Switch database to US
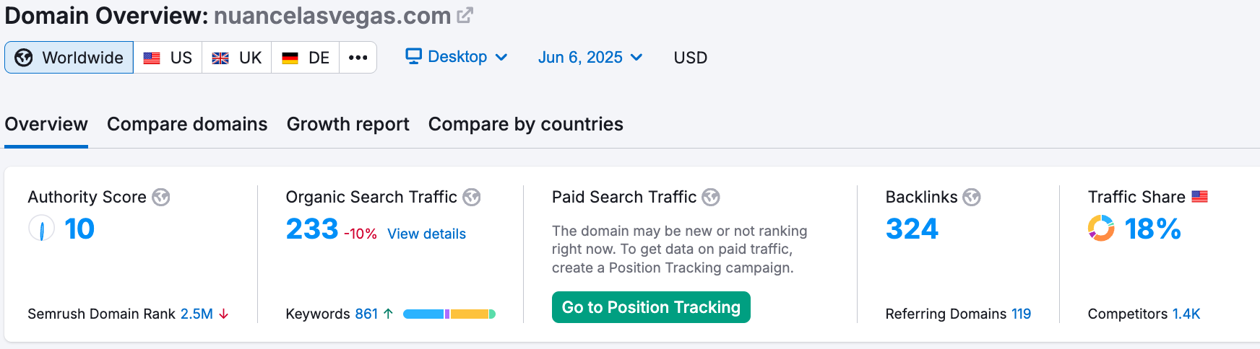Image resolution: width=1260 pixels, height=349 pixels. pyautogui.click(x=168, y=58)
